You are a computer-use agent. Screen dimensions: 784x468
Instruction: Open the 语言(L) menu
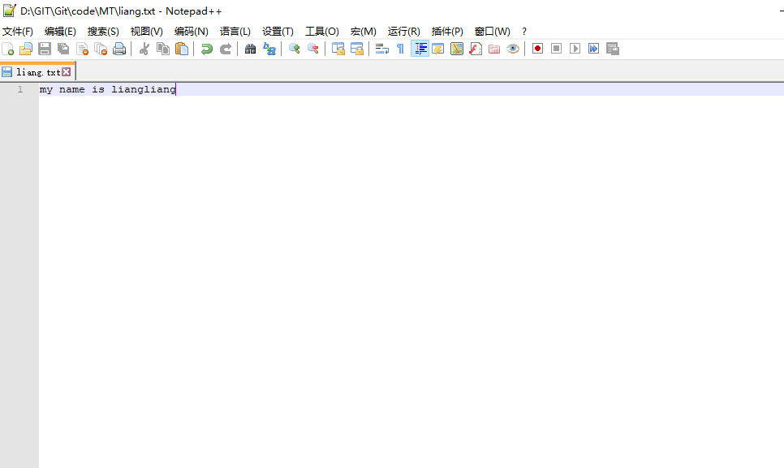(x=235, y=32)
